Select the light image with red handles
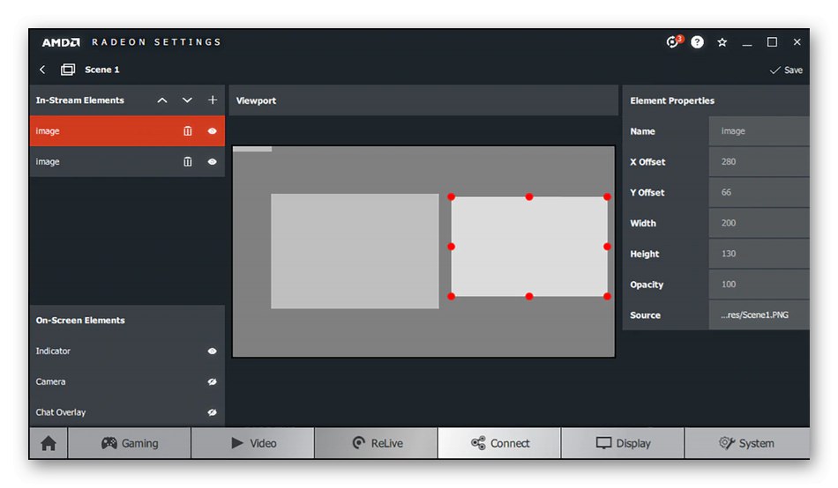Image resolution: width=838 pixels, height=488 pixels. click(529, 247)
